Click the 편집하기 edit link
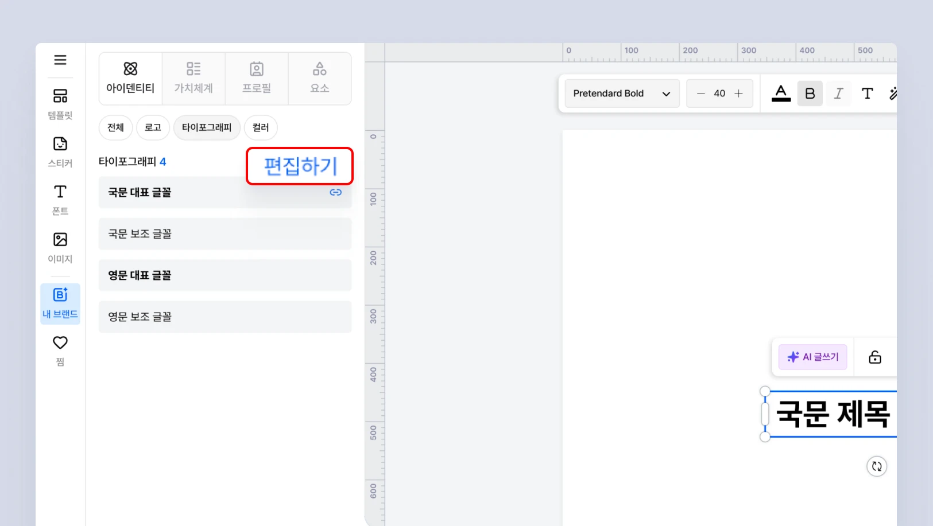 [300, 166]
